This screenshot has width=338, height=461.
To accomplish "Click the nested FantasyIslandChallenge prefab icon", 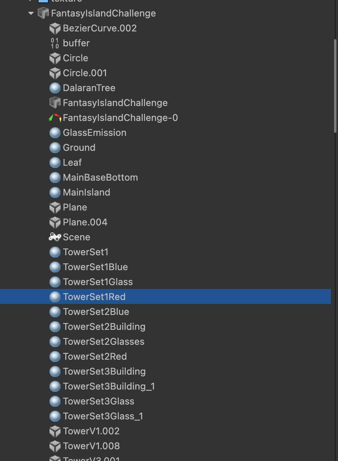I will 55,103.
